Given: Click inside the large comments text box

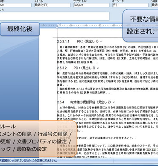Looking at the screenshot, I should tap(55, 16).
